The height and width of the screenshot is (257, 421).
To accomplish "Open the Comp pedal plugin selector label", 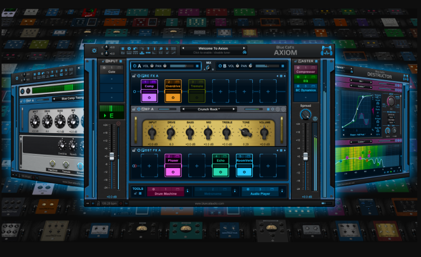I will point(149,86).
